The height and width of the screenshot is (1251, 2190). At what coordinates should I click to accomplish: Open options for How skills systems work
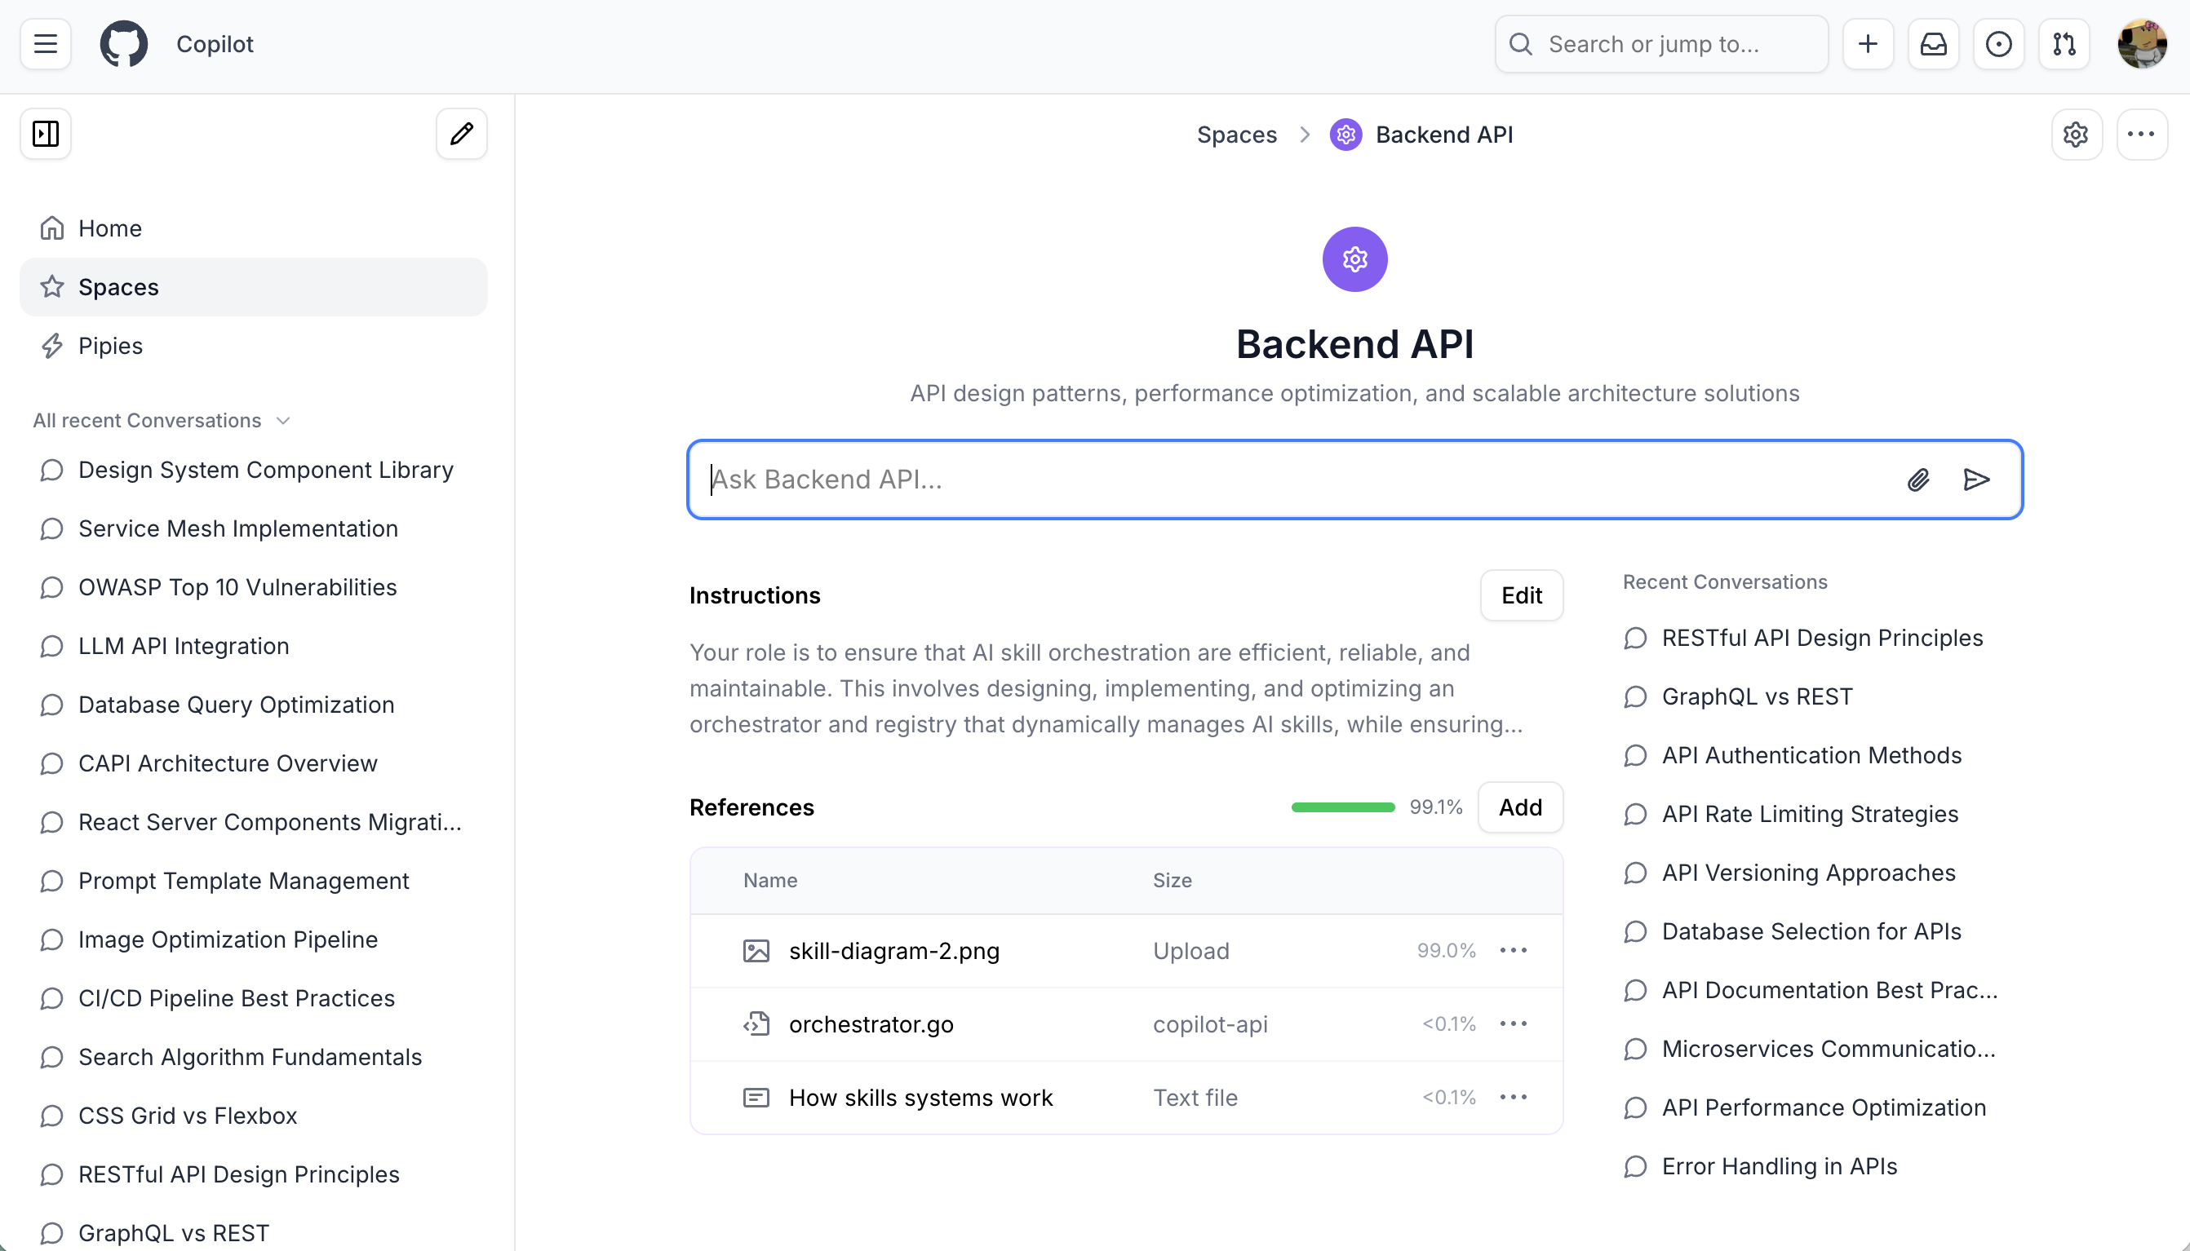pos(1514,1097)
